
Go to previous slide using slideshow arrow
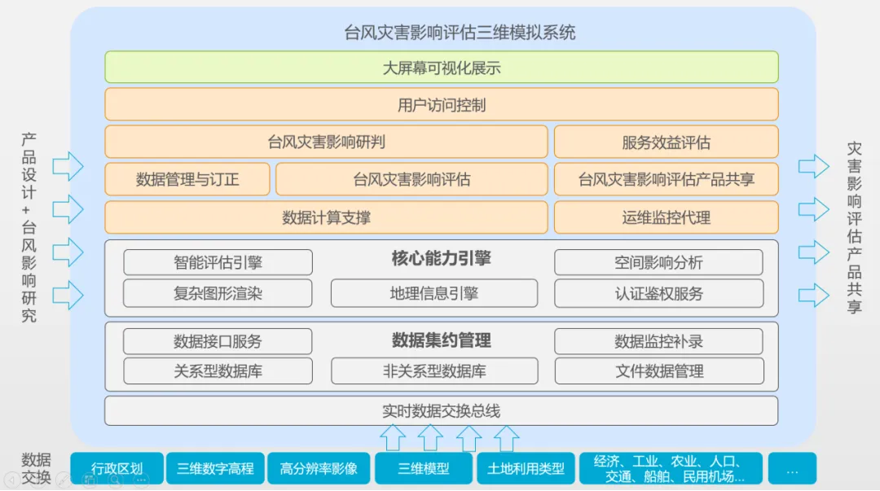pyautogui.click(x=11, y=480)
